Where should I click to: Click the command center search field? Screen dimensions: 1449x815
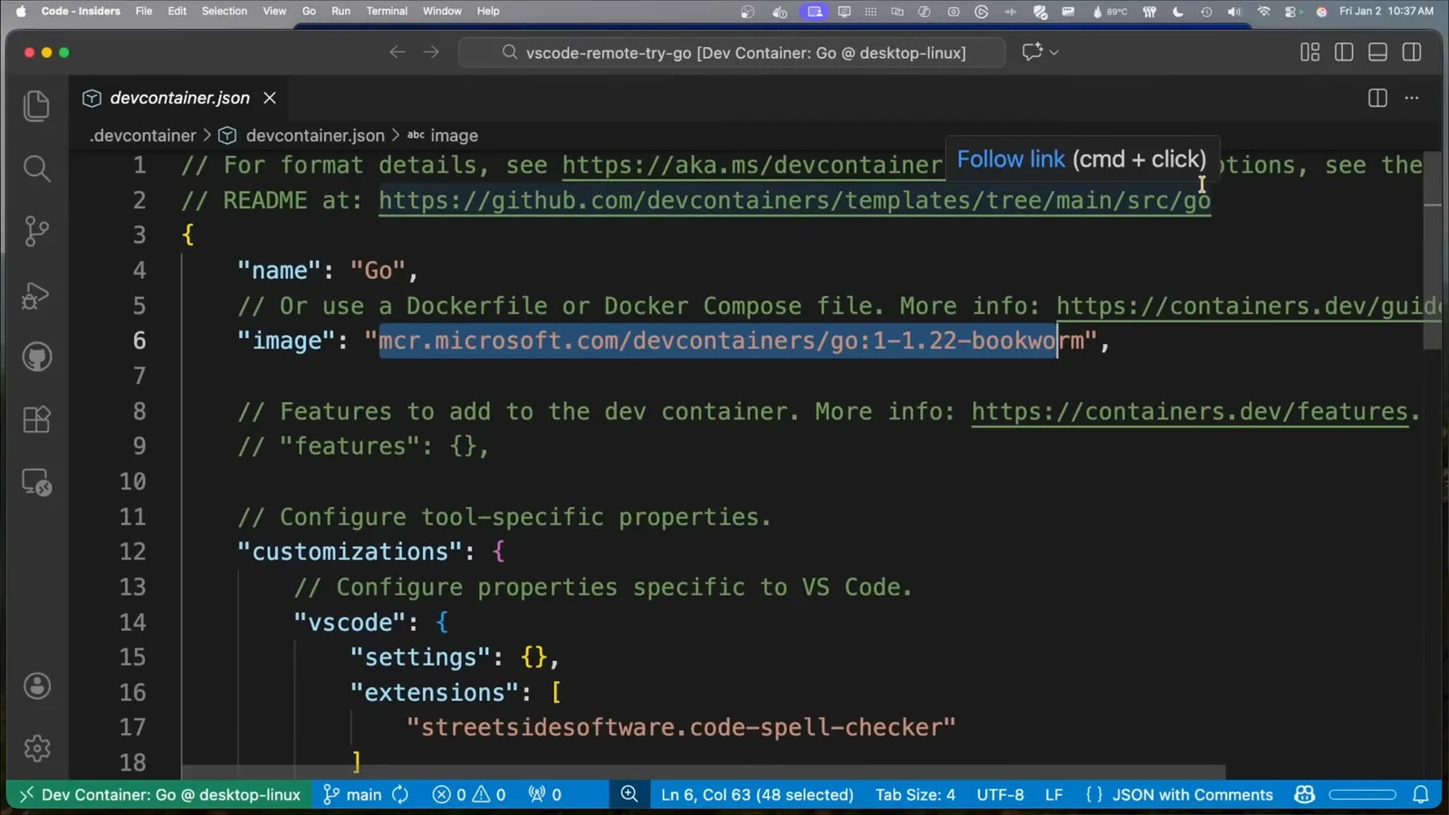[x=732, y=53]
